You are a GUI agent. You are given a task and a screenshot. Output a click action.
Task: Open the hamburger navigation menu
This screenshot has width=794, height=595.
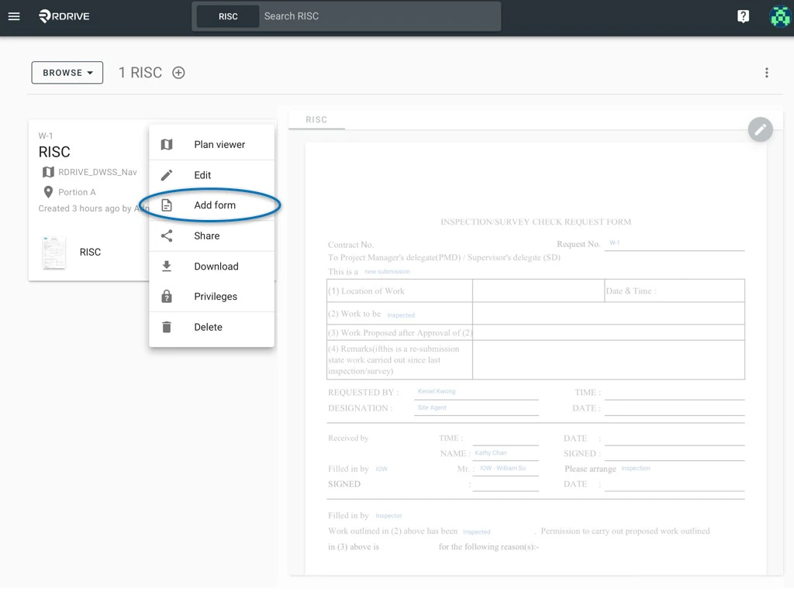pos(14,15)
